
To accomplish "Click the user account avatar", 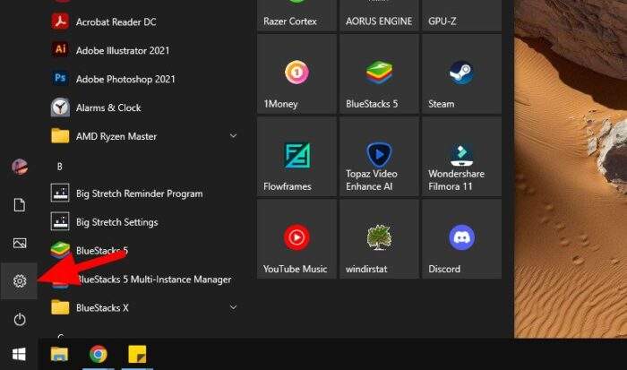I will point(19,167).
